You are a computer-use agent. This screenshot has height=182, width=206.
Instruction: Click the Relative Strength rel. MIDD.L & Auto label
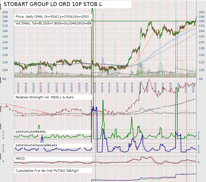click(45, 97)
